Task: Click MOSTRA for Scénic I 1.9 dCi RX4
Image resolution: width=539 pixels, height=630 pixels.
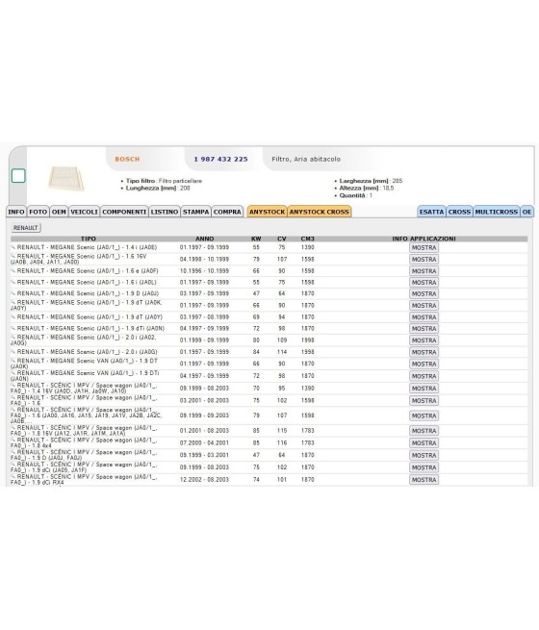Action: click(423, 480)
